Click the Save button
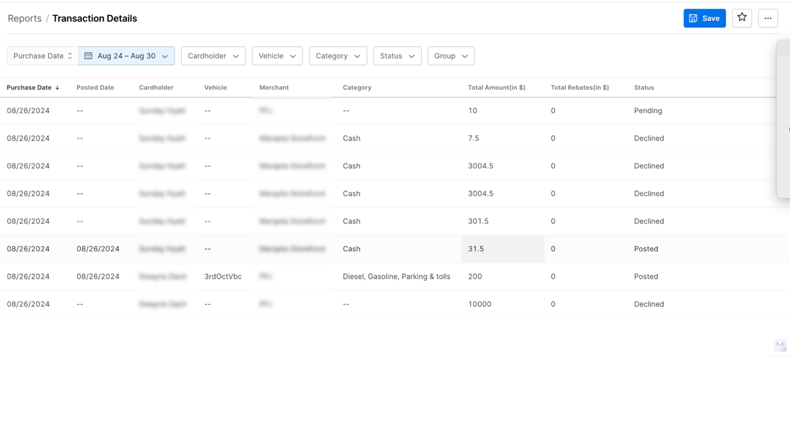 coord(704,18)
